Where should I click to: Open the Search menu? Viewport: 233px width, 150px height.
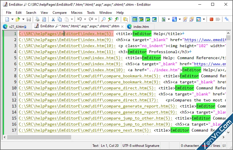31,13
